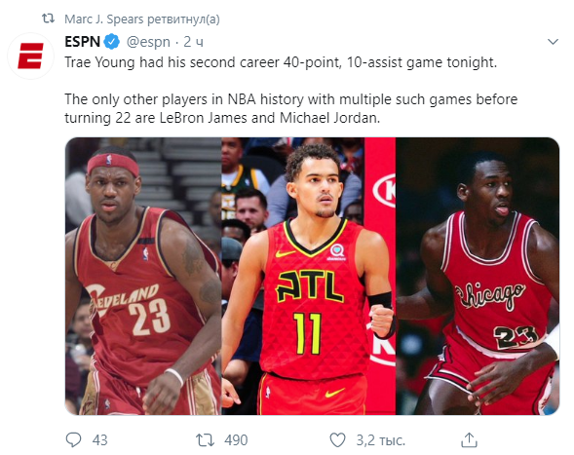
Task: Click the sentence mentioning LeBron James and Michael Jordan
Action: coord(291,109)
